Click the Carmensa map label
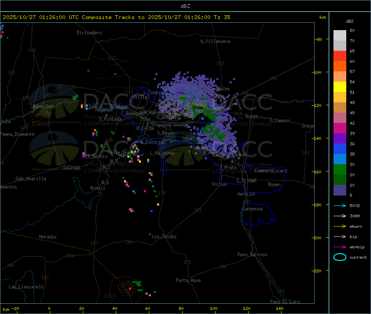The width and height of the screenshot is (371, 314). (x=252, y=209)
